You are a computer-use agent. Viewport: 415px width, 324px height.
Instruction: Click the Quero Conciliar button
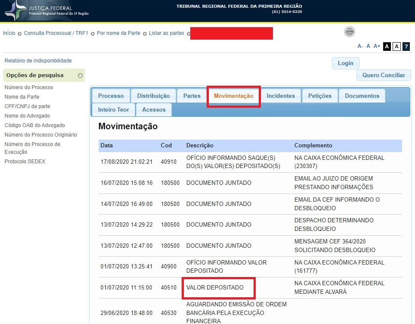(x=384, y=75)
